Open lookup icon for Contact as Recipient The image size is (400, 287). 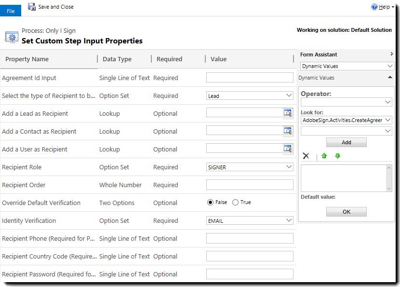pyautogui.click(x=288, y=131)
